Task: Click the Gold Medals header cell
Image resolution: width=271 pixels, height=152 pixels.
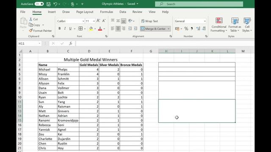Action: [89, 65]
